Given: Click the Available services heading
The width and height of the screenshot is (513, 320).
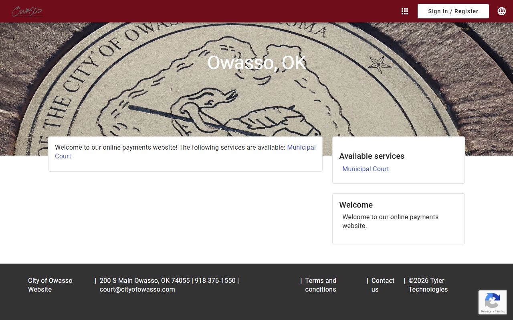Looking at the screenshot, I should [372, 156].
